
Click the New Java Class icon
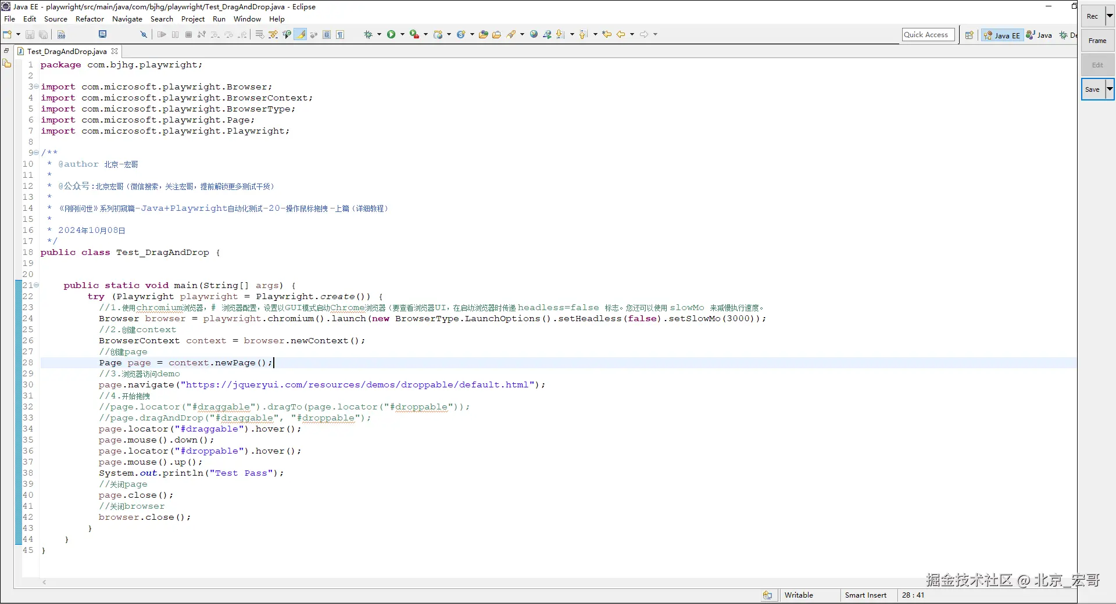[x=460, y=35]
